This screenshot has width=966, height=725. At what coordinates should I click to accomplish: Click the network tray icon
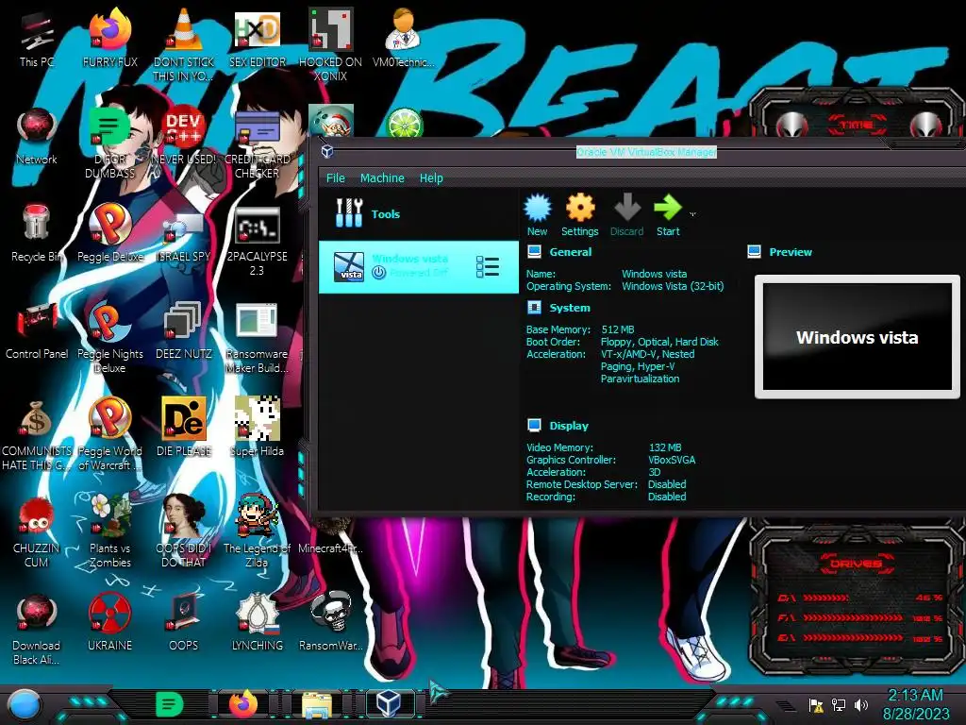coord(839,704)
